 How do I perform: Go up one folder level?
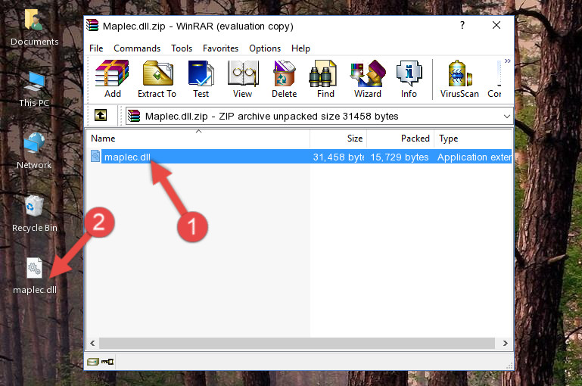point(101,116)
